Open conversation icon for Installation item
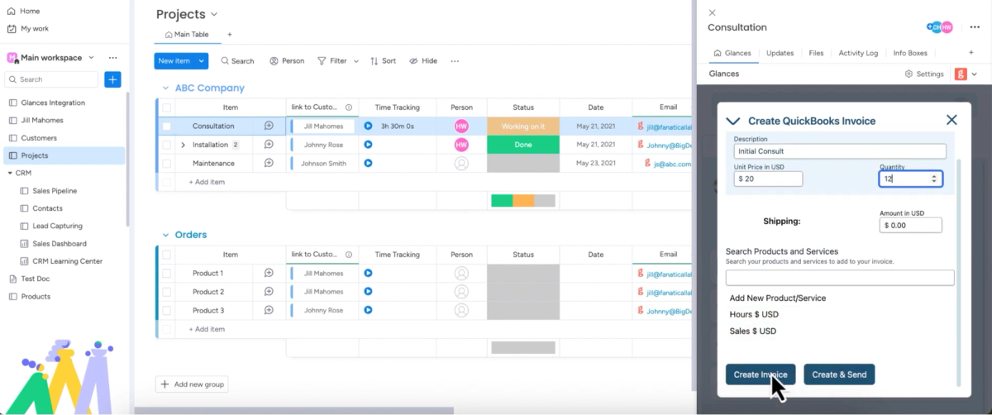This screenshot has height=415, width=992. (269, 145)
